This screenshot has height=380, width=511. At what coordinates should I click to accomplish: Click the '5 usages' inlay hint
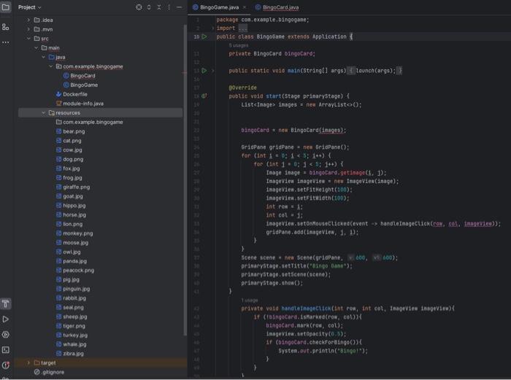239,45
